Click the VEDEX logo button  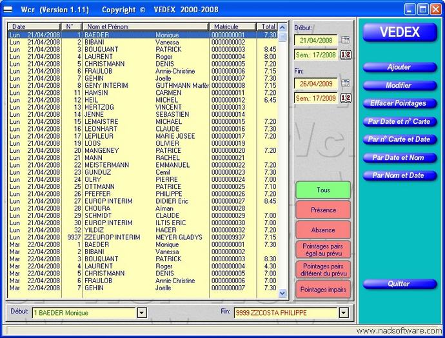[x=400, y=32]
